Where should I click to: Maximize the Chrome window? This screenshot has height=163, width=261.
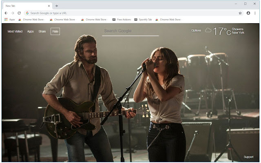245,4
